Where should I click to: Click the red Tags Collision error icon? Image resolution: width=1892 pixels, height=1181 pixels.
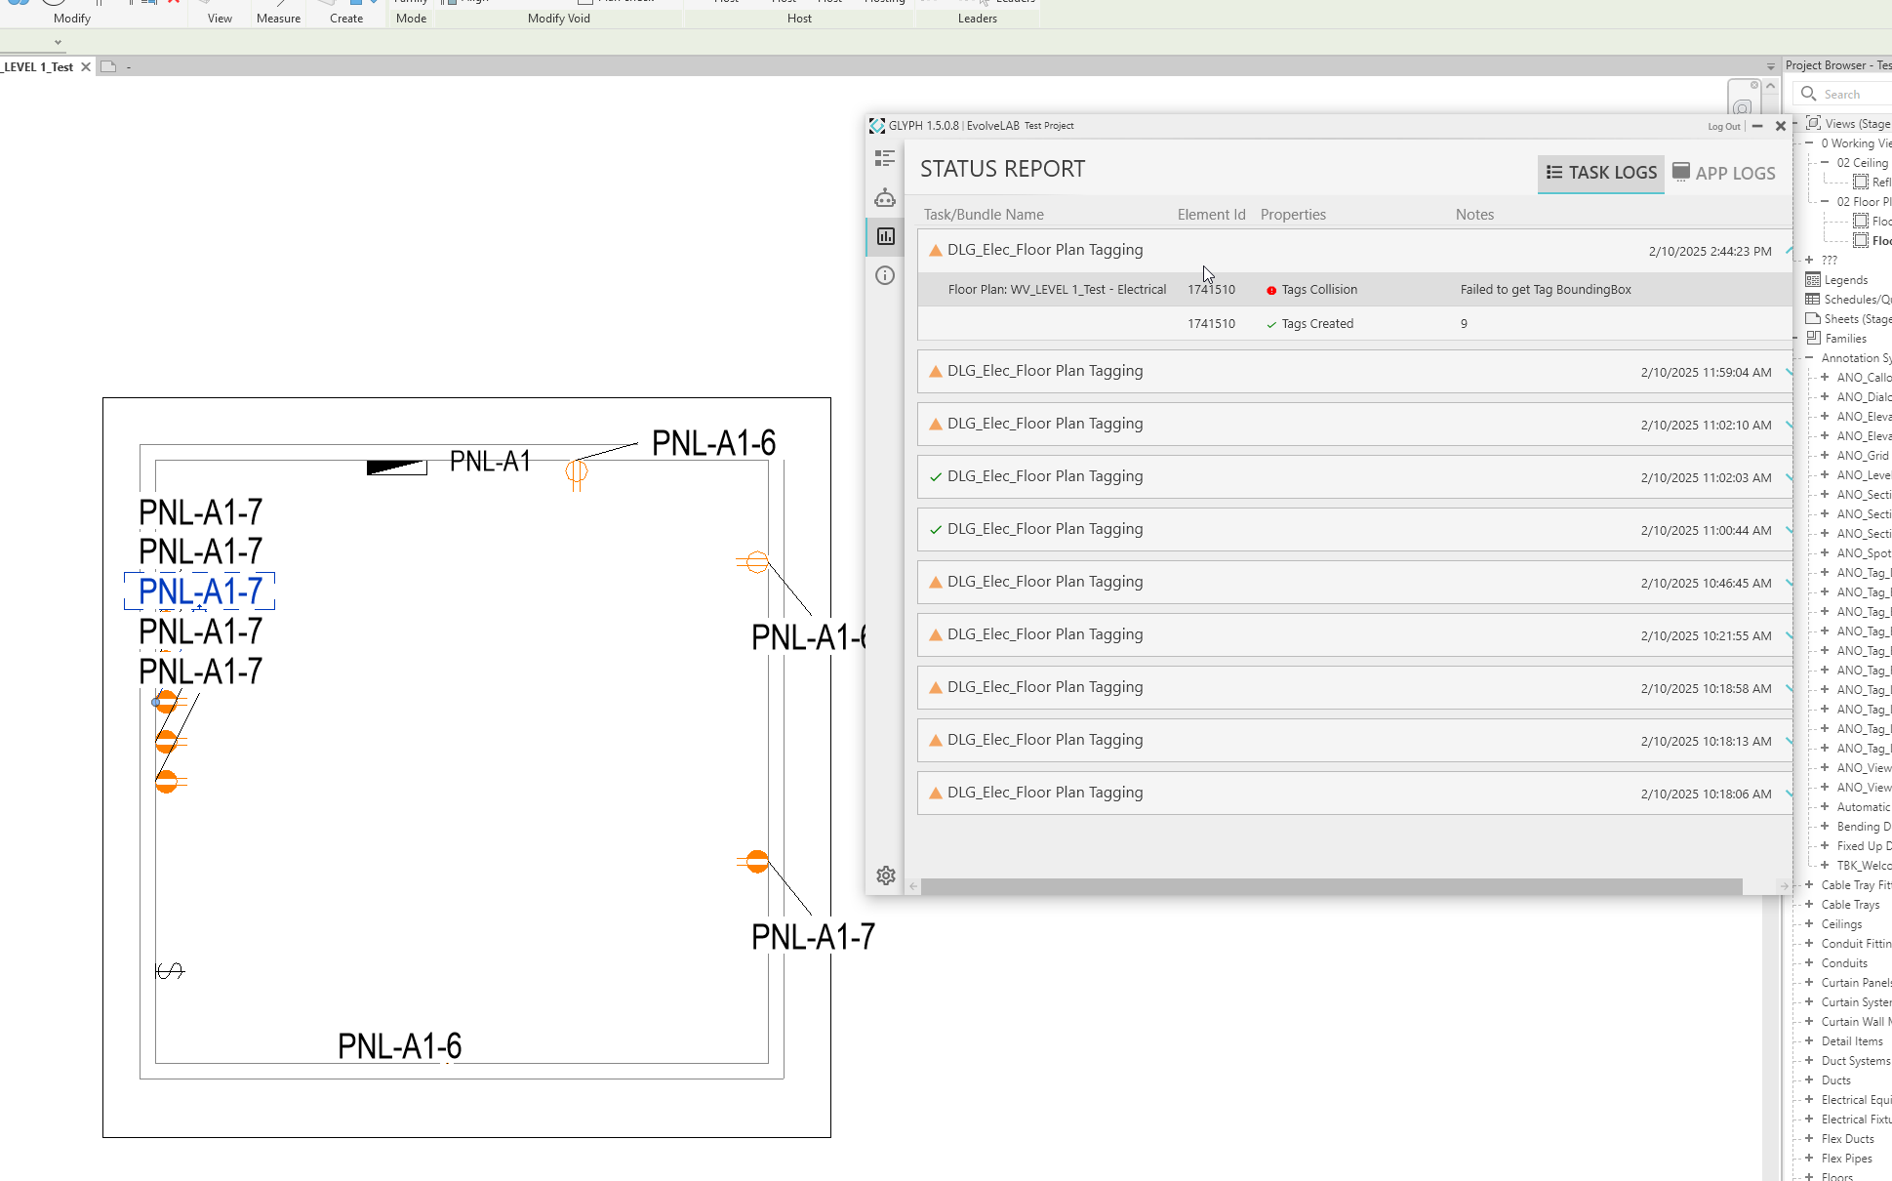coord(1271,290)
